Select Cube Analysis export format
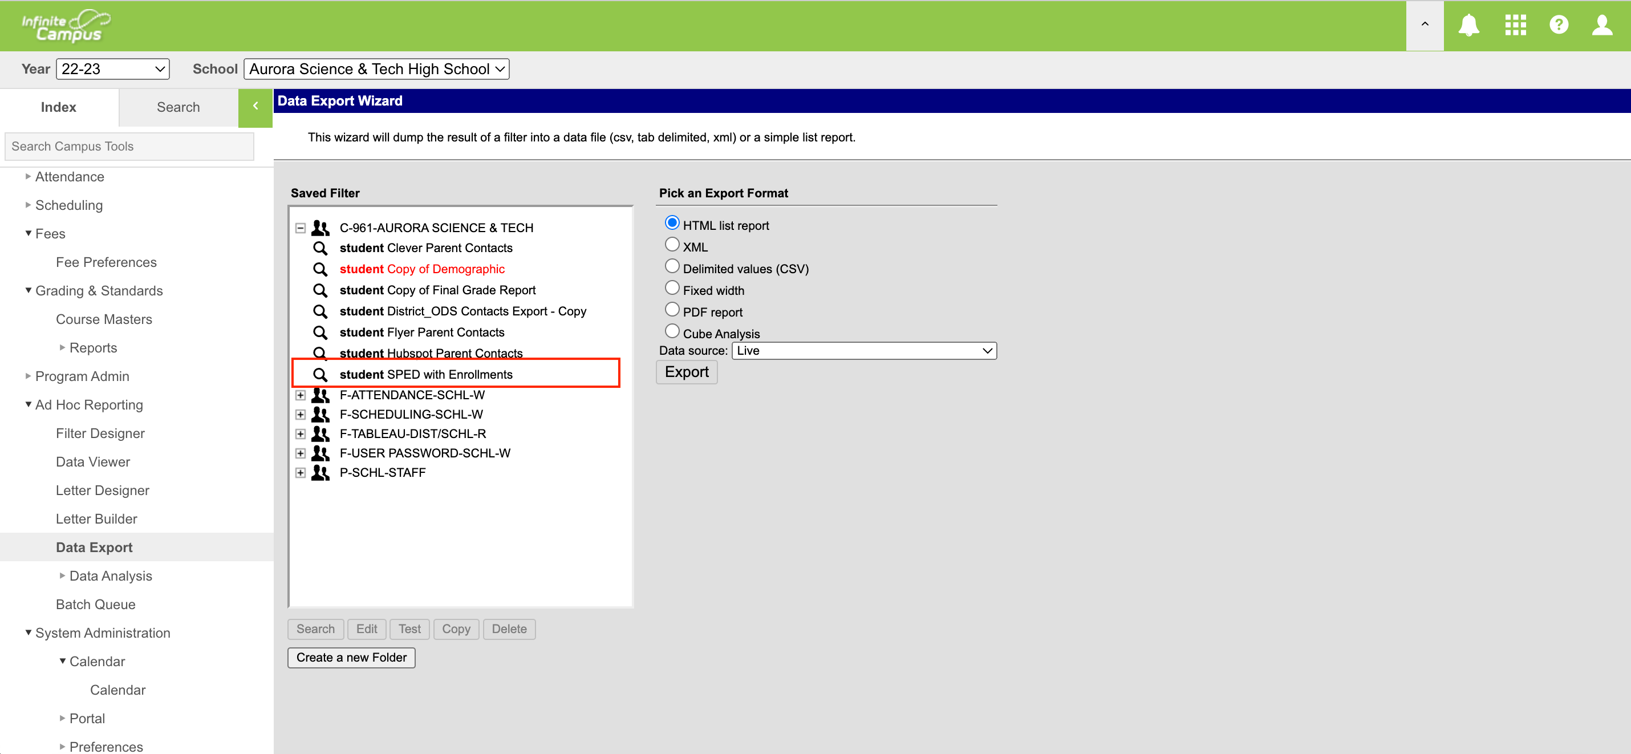The height and width of the screenshot is (754, 1631). point(672,331)
